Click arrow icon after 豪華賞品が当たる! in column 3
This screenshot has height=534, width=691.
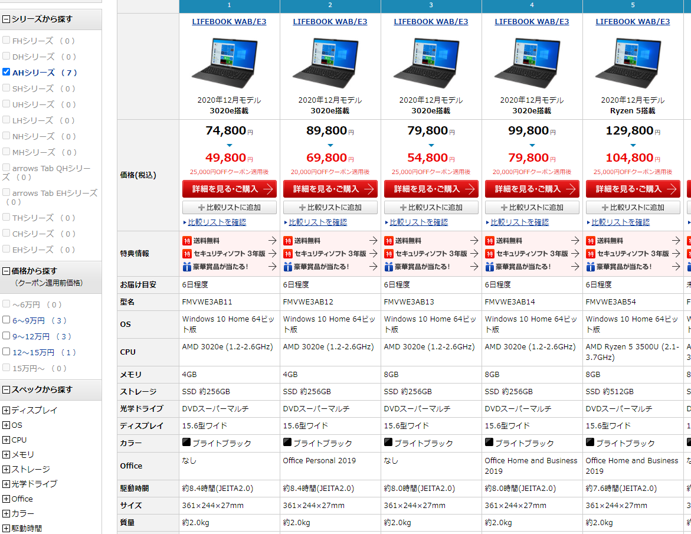pyautogui.click(x=474, y=266)
